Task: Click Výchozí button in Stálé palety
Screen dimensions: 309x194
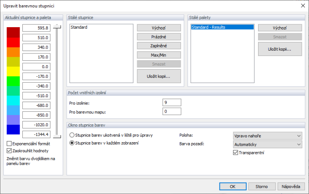Action: tap(280, 28)
